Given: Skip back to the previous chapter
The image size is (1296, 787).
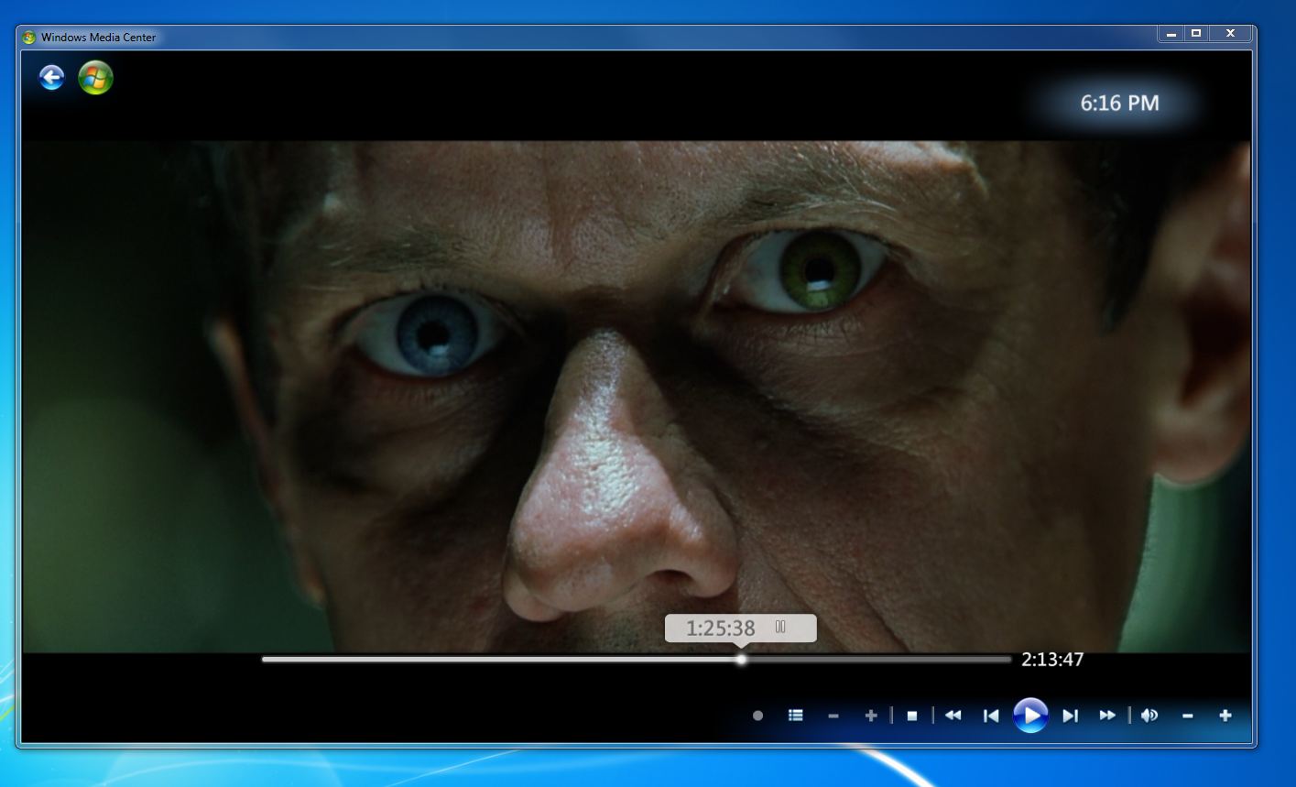Looking at the screenshot, I should click(x=991, y=716).
